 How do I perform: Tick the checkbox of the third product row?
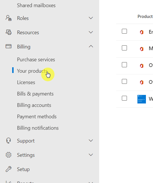[124, 65]
